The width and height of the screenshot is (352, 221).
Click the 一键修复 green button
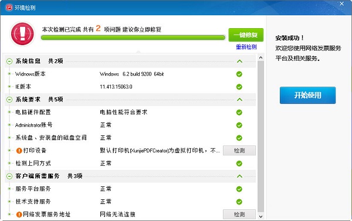click(x=246, y=35)
